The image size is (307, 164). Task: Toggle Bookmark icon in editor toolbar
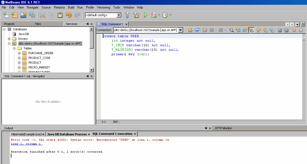tap(272, 30)
